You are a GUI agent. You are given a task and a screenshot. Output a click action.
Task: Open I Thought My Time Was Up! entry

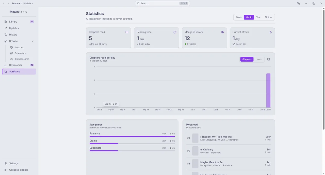click(x=229, y=138)
